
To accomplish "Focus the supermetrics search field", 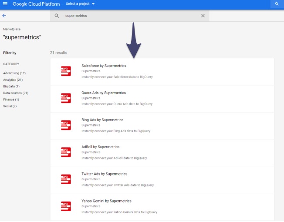I will pyautogui.click(x=130, y=16).
